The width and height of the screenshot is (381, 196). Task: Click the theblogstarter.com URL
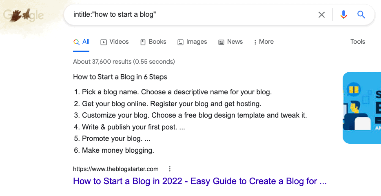[x=116, y=169]
